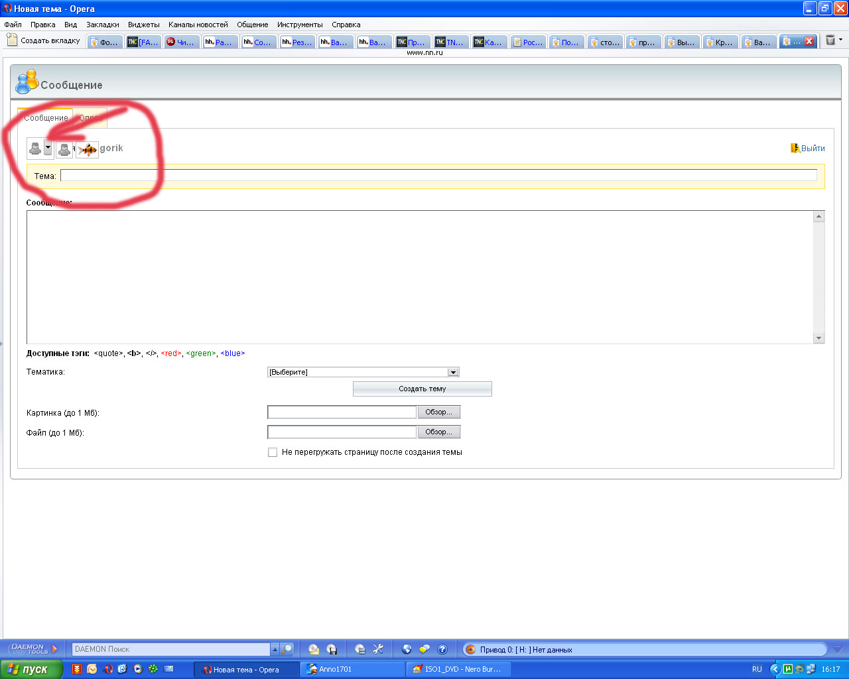Click the fish avatar icon next to gorik
Screen dimensions: 849x679
88,150
